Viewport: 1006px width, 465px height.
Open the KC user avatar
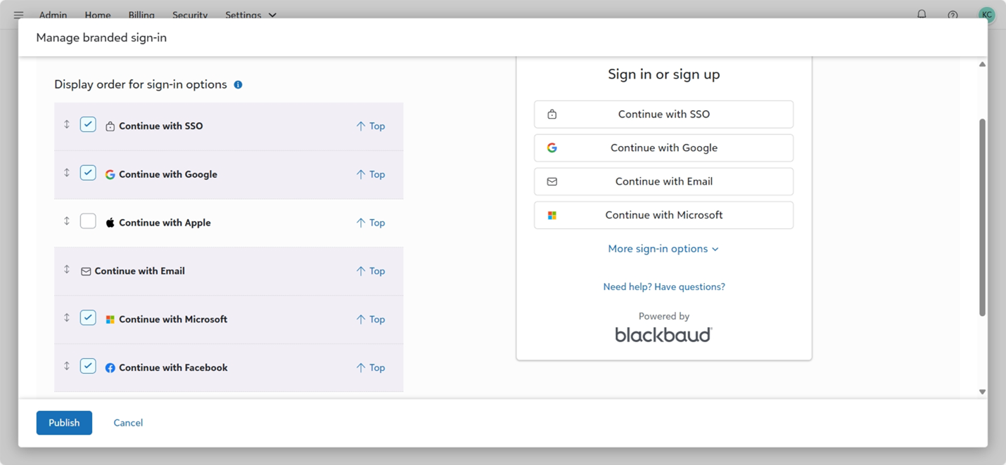pyautogui.click(x=986, y=14)
